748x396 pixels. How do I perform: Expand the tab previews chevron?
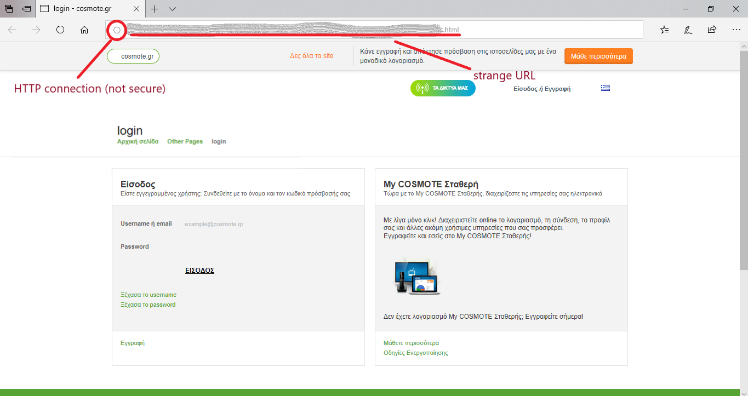pyautogui.click(x=172, y=9)
